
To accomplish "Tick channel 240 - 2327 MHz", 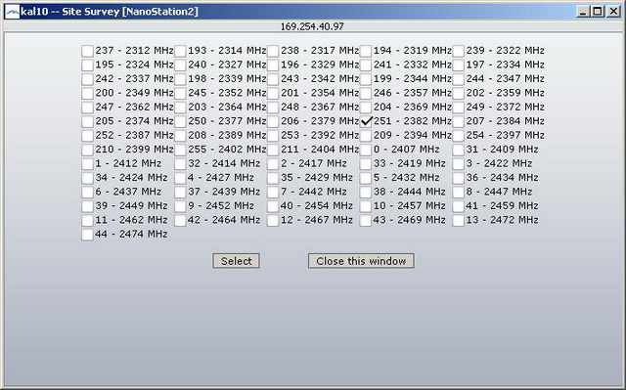I will pyautogui.click(x=180, y=65).
